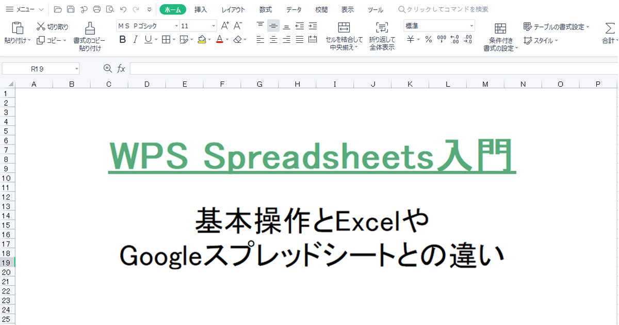Image resolution: width=619 pixels, height=325 pixels.
Task: Click the scissors Cut icon
Action: click(41, 27)
